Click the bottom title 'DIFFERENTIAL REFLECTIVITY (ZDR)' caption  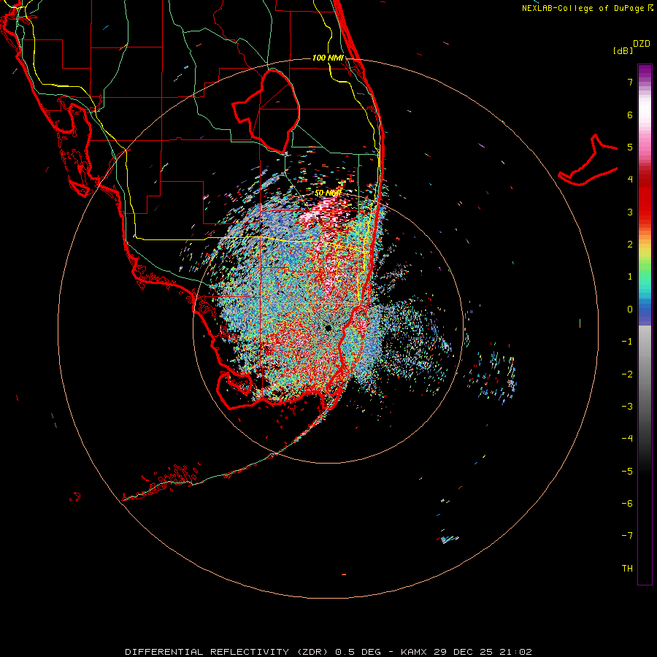point(228,652)
